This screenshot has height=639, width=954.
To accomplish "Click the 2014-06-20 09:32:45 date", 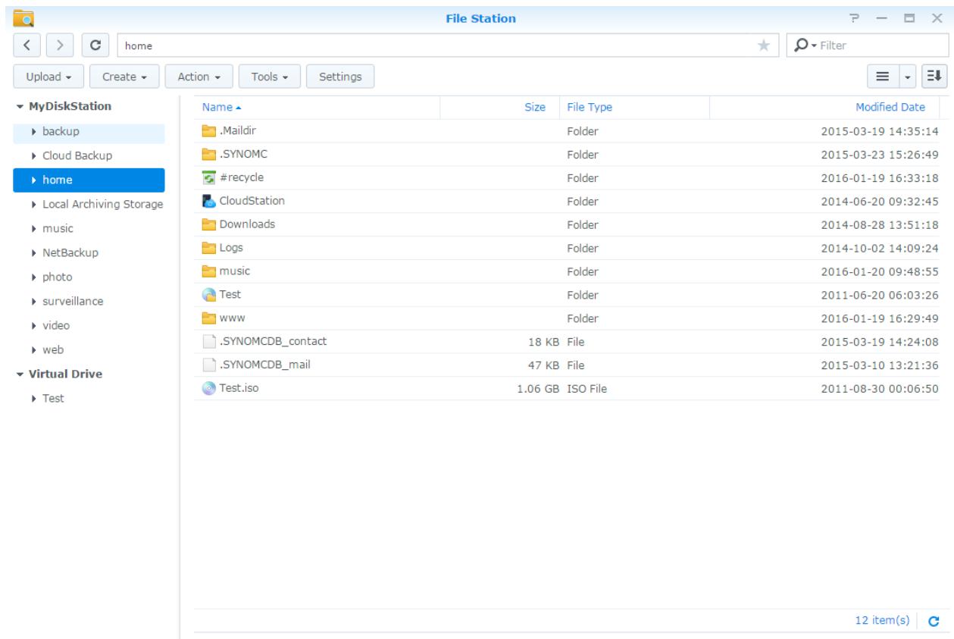I will click(880, 202).
